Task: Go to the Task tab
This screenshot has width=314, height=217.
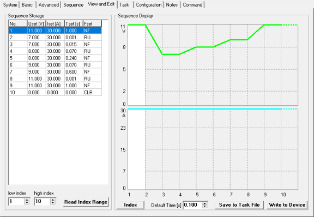Action: point(124,4)
